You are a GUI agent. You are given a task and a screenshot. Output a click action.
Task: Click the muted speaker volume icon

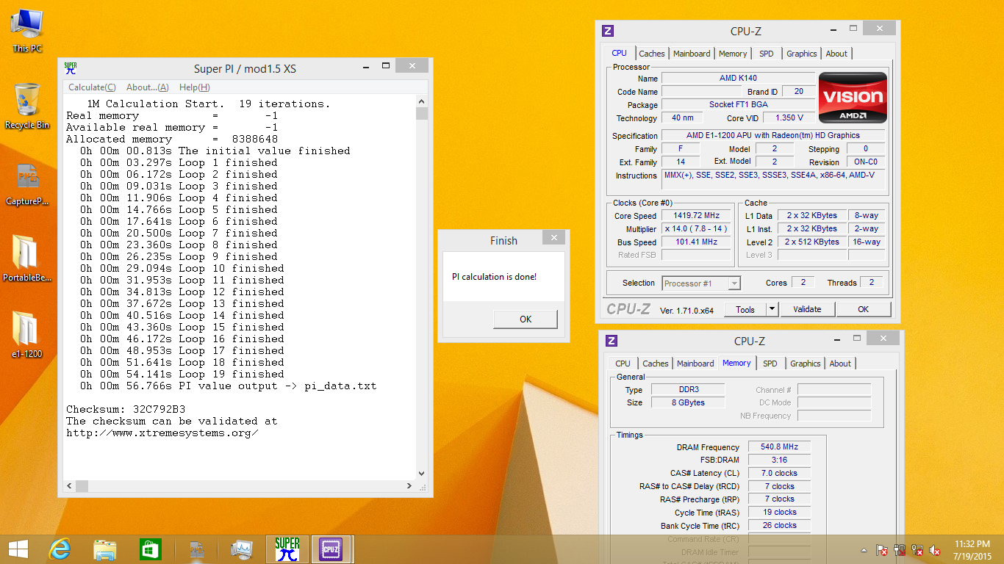click(x=936, y=549)
